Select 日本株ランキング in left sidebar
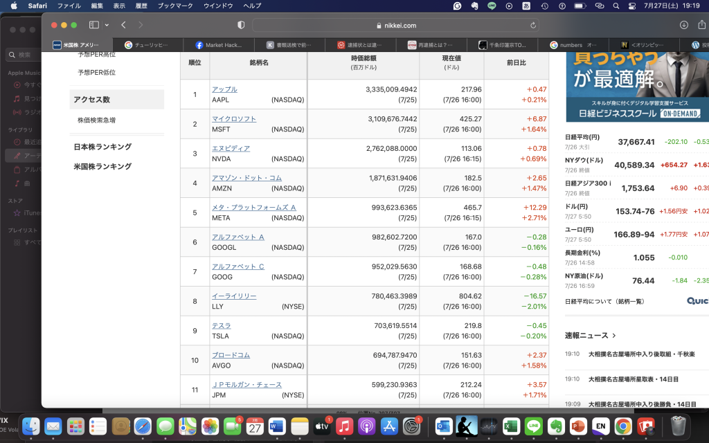 102,147
